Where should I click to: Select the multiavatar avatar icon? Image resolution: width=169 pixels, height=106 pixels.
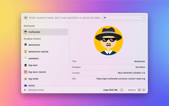click(x=25, y=32)
